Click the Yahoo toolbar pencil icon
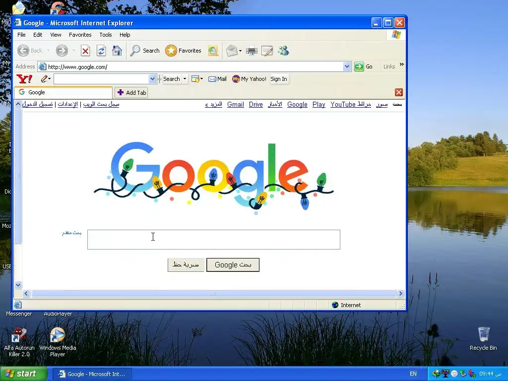Screen dimensions: 508x381 click(44, 79)
